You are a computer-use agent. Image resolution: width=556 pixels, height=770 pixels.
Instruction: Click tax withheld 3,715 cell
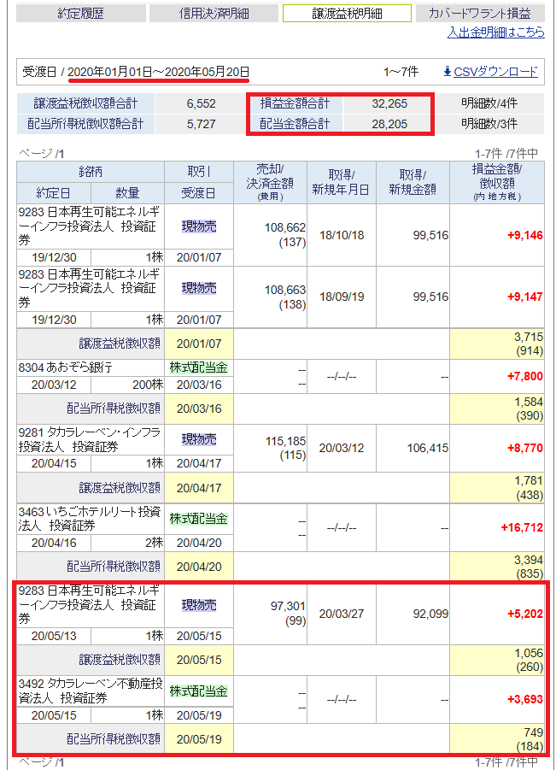[497, 344]
